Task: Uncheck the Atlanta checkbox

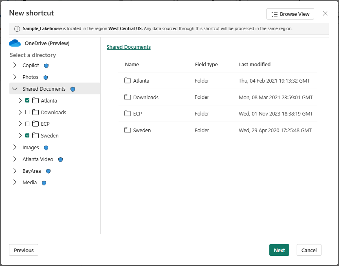Action: (x=27, y=100)
